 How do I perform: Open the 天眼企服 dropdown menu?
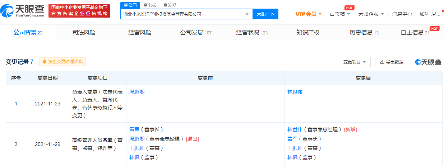(x=371, y=14)
